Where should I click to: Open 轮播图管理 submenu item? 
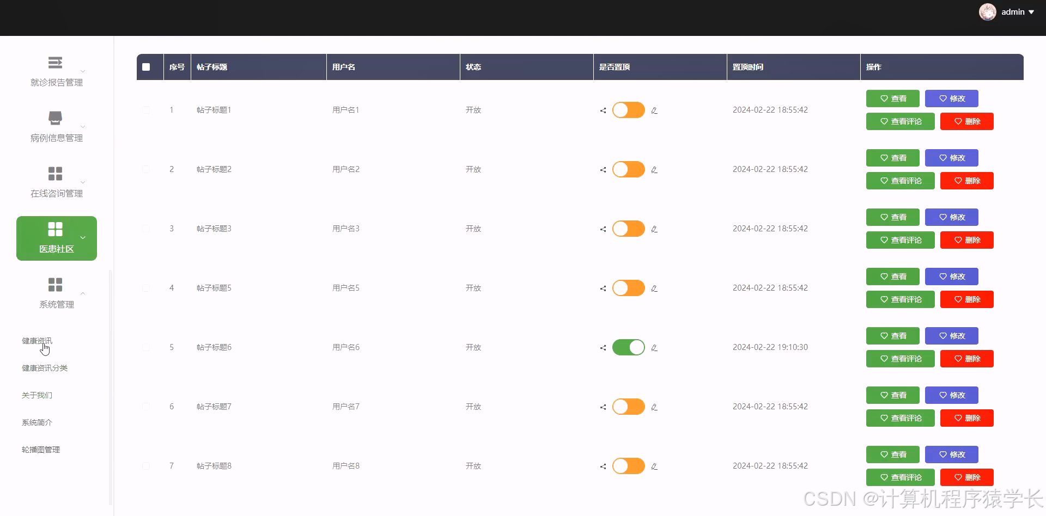pos(41,450)
